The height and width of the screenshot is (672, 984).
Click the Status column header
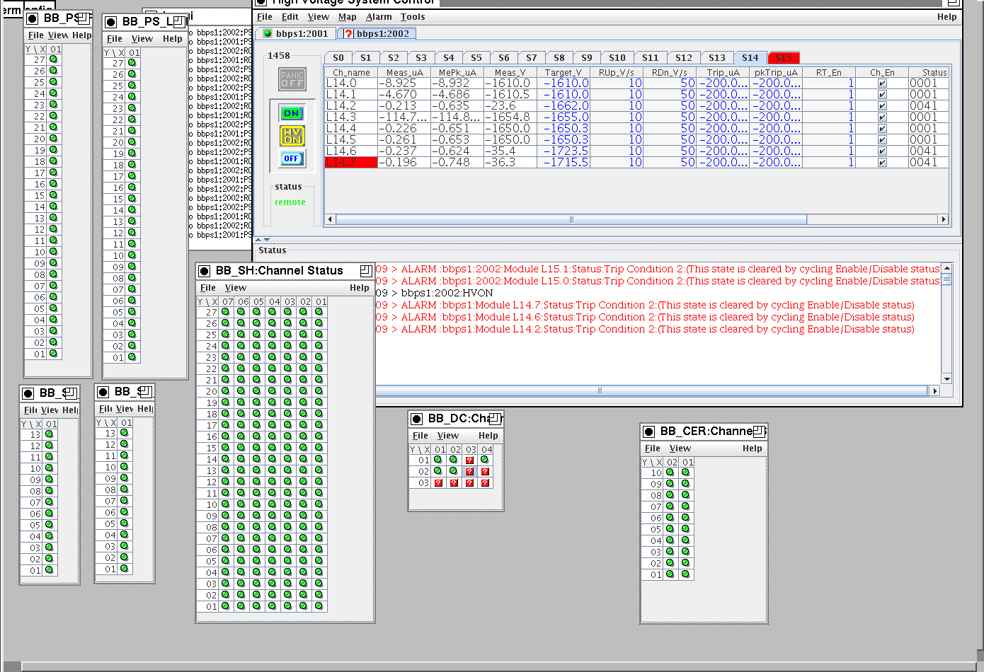(929, 72)
